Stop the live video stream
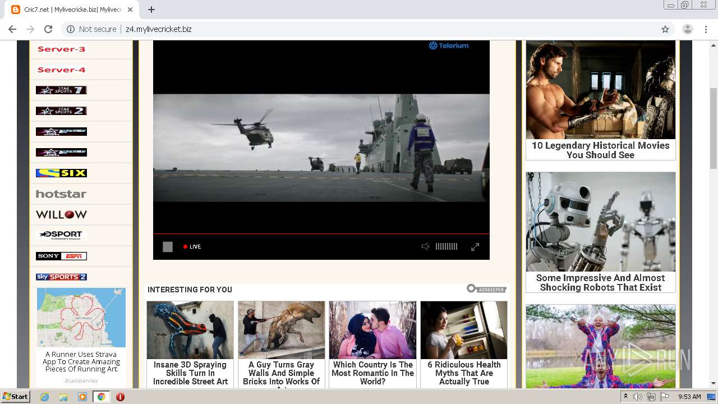The height and width of the screenshot is (404, 718). (168, 247)
